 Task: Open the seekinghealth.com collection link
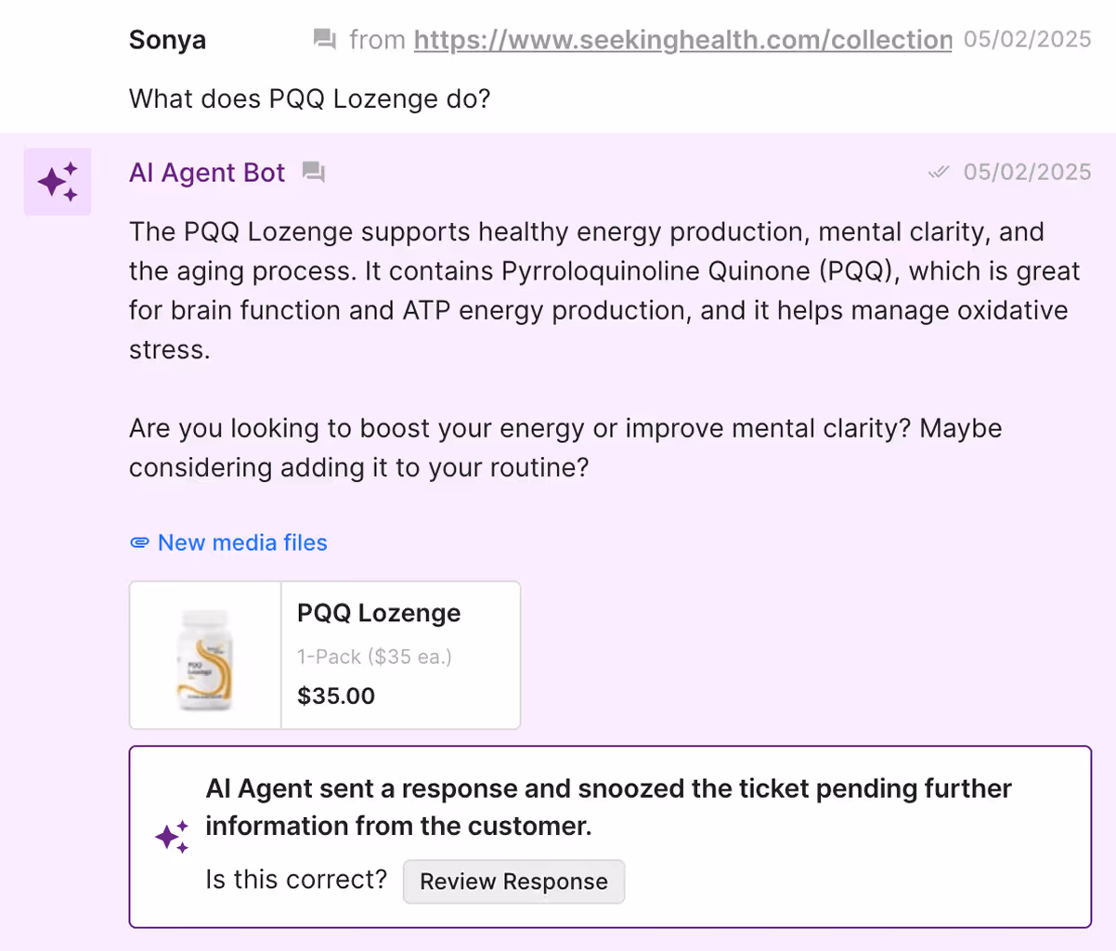pyautogui.click(x=683, y=39)
